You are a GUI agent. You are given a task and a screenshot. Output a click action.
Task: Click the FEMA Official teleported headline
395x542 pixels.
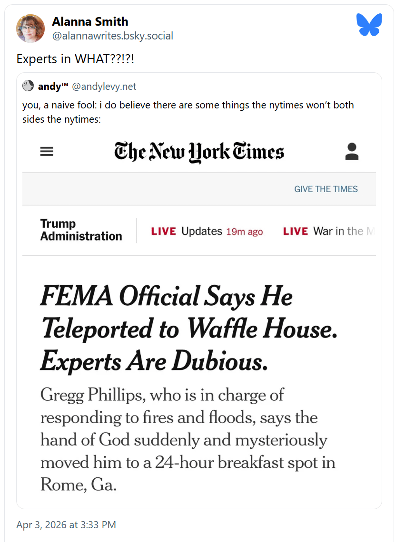pos(188,329)
